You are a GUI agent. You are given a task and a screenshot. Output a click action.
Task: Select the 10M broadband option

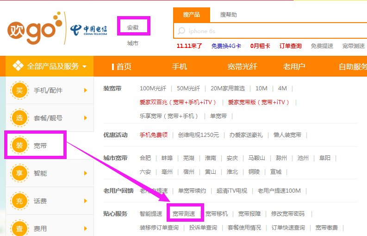261,88
